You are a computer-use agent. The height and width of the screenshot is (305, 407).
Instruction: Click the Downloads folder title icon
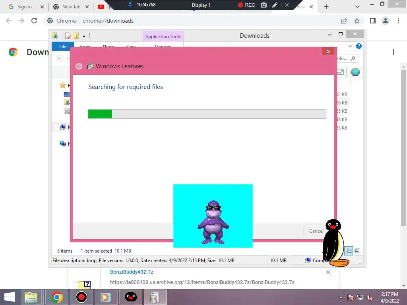pos(55,35)
